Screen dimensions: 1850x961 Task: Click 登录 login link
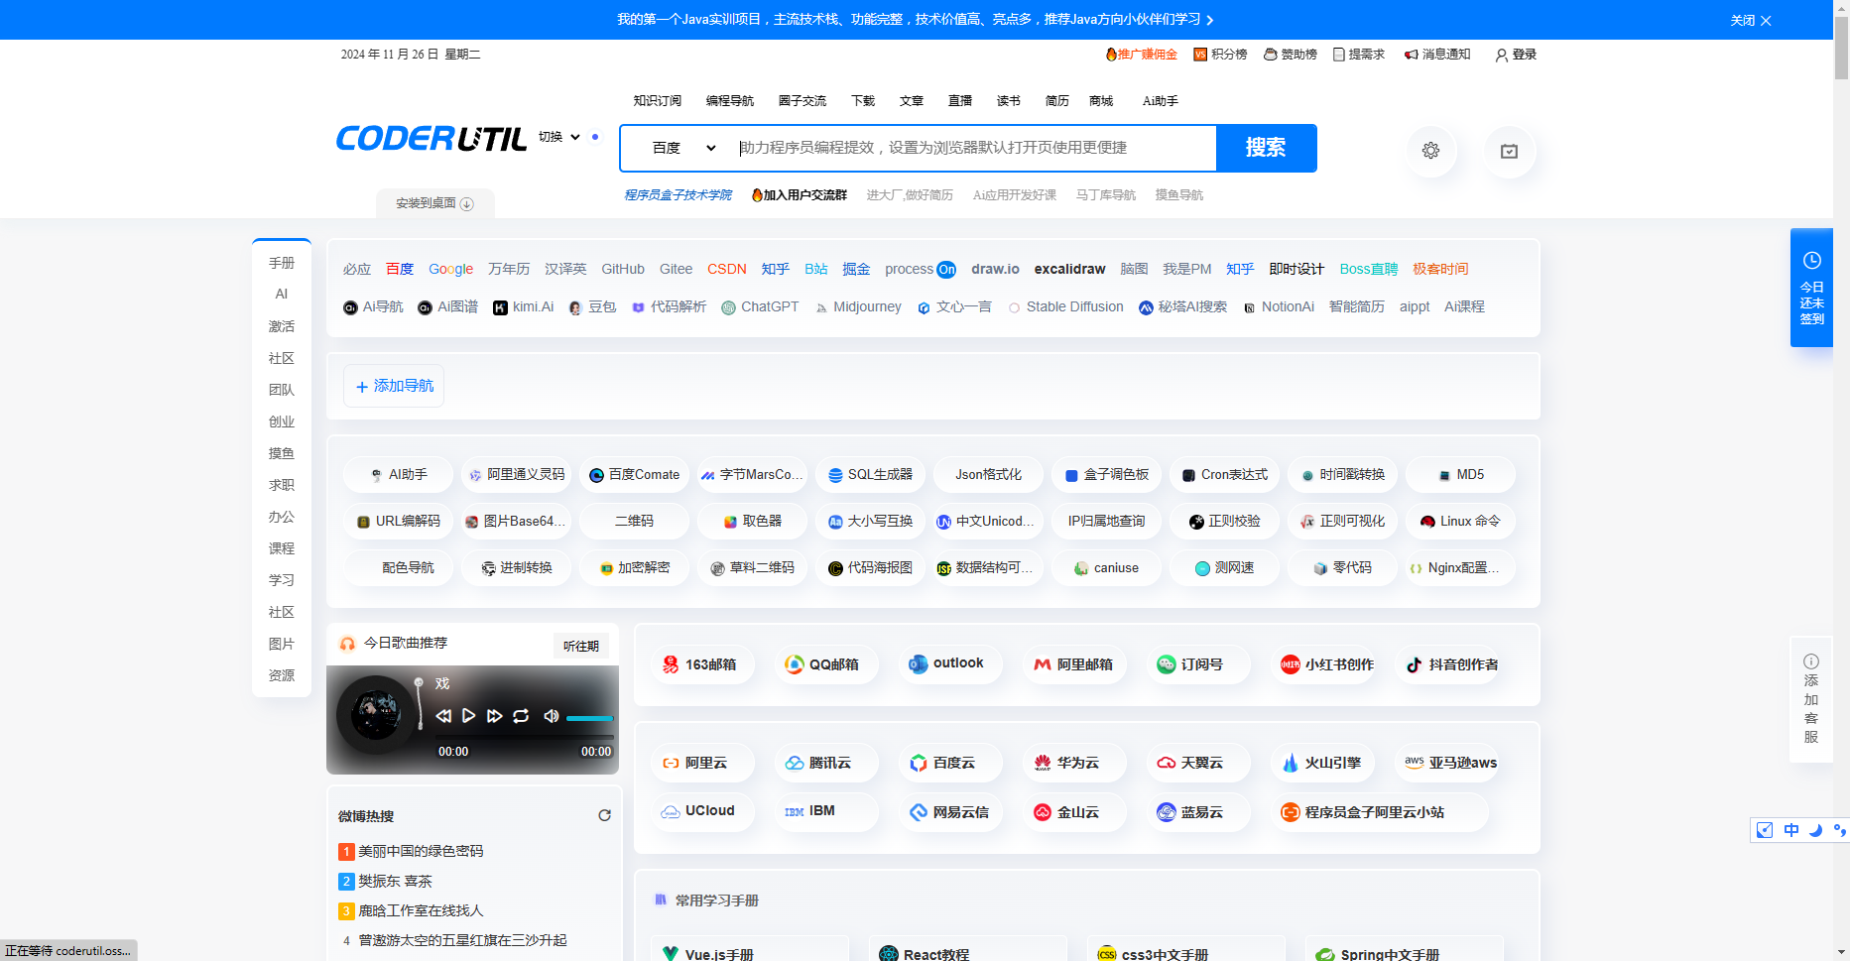click(x=1516, y=55)
